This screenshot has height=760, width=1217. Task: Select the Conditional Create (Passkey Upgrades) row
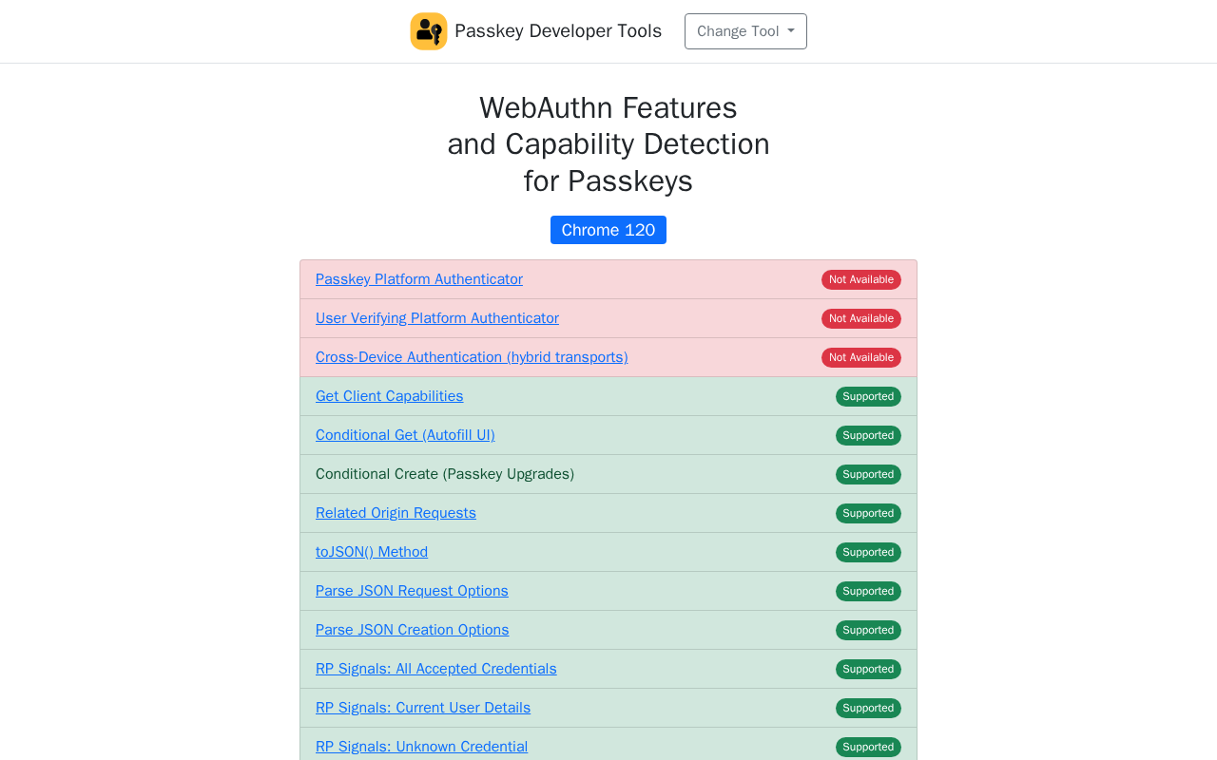pos(608,474)
